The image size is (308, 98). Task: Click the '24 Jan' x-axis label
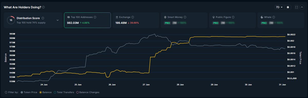click(44, 85)
